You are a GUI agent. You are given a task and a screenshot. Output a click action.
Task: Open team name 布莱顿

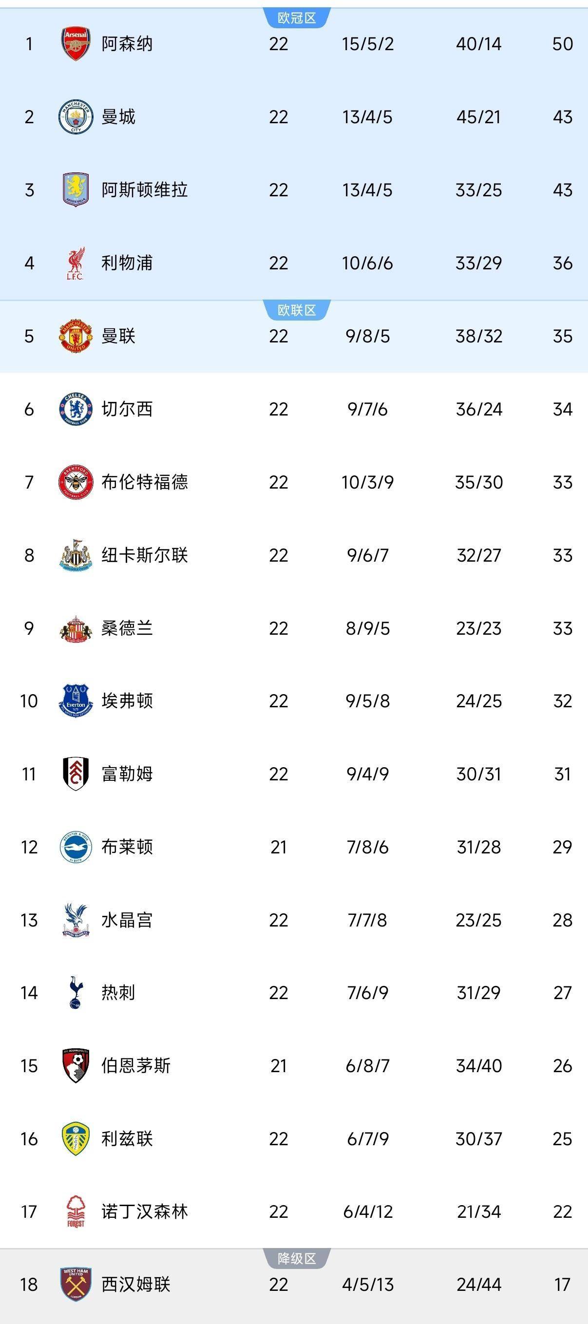coord(127,847)
